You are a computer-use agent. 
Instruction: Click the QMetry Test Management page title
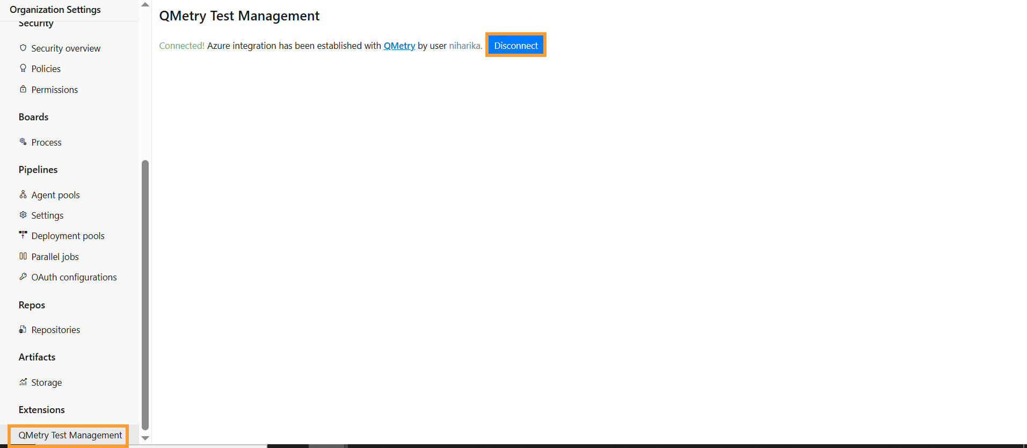tap(239, 16)
